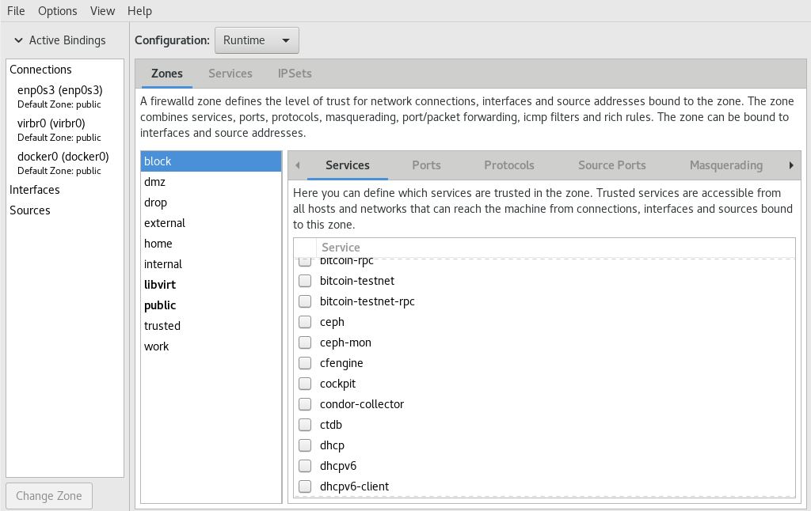811x511 pixels.
Task: Switch to the IPSets tab
Action: tap(294, 73)
